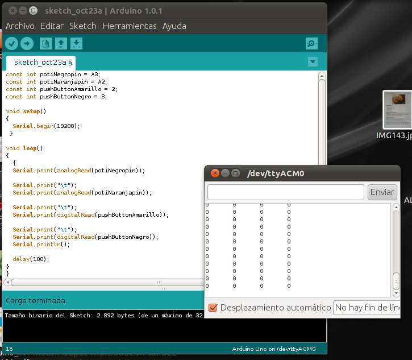This screenshot has height=360, width=412.
Task: Click 'const int potiNaranjapin = A2;' line
Action: (56, 82)
